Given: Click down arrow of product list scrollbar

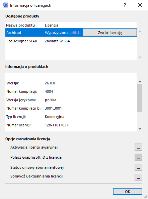Looking at the screenshot, I should click(140, 57).
